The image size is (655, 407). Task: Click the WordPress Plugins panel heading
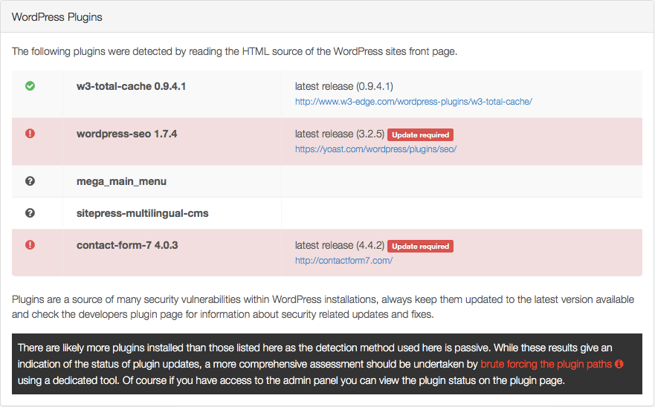[x=57, y=17]
